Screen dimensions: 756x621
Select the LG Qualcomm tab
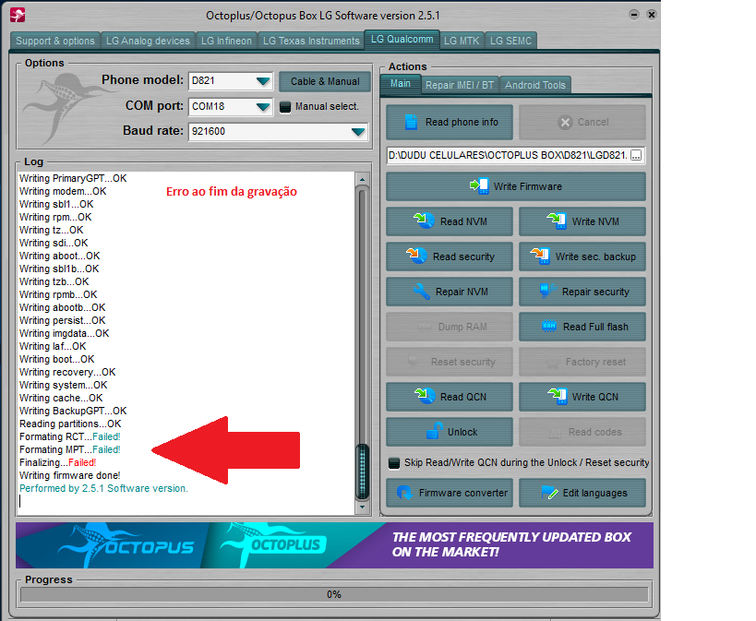tap(402, 39)
